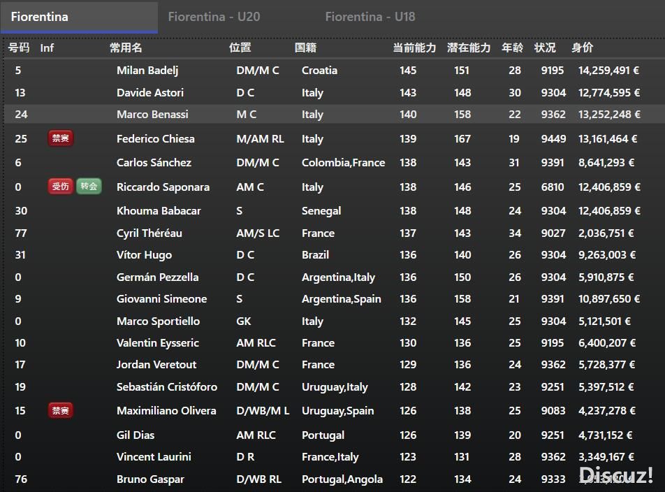Click the GK position cell
The width and height of the screenshot is (665, 492).
pos(243,321)
